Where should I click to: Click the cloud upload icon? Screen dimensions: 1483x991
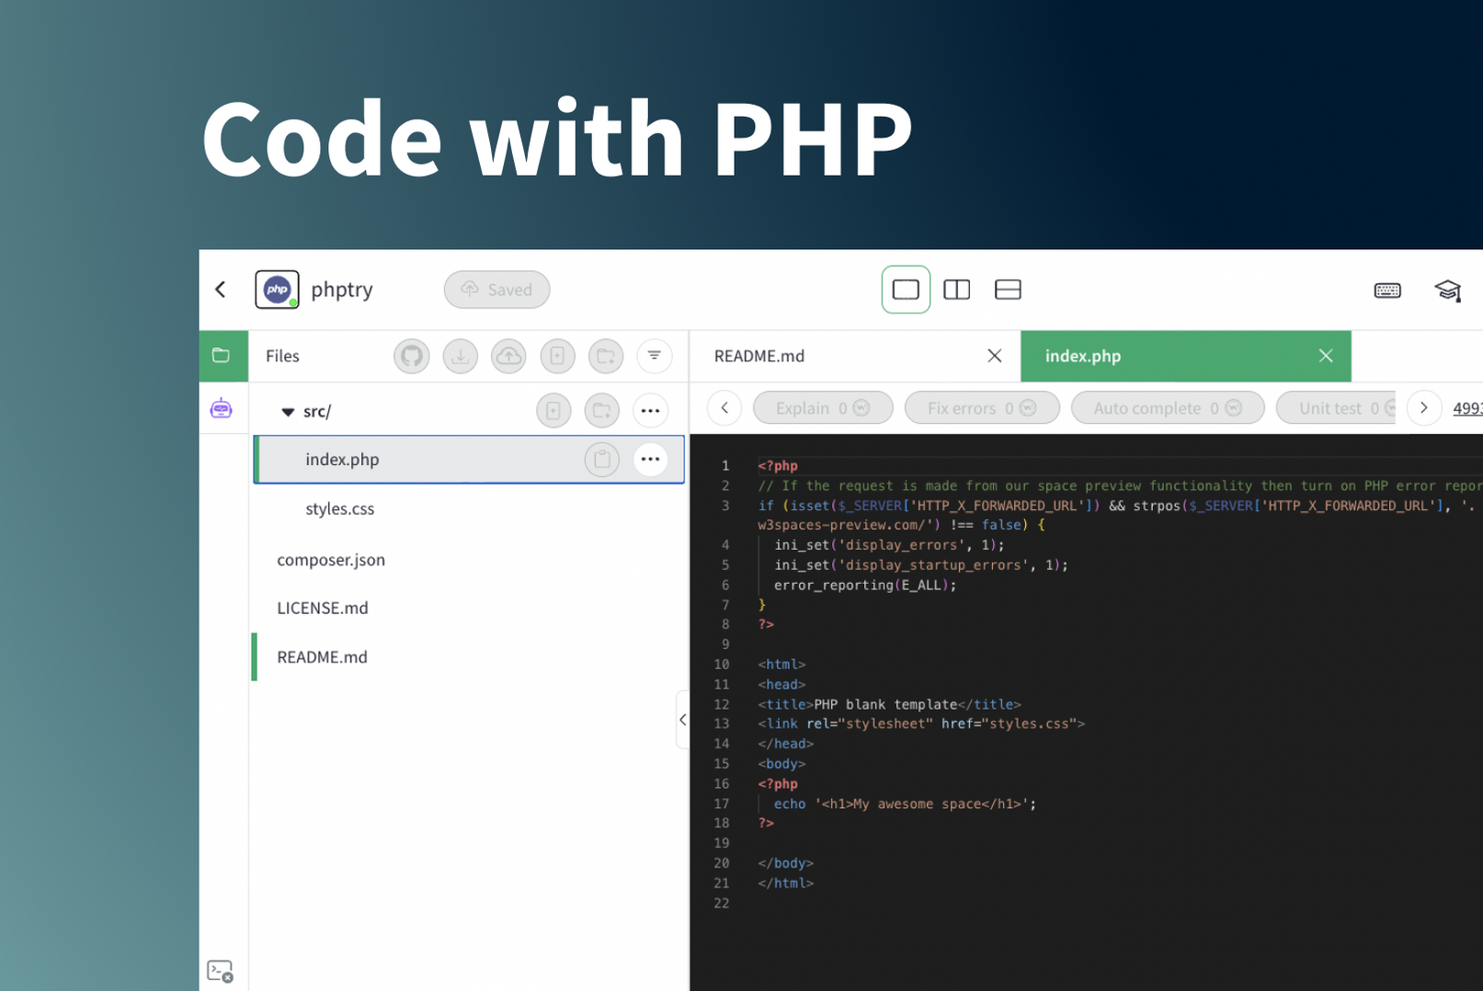[508, 356]
